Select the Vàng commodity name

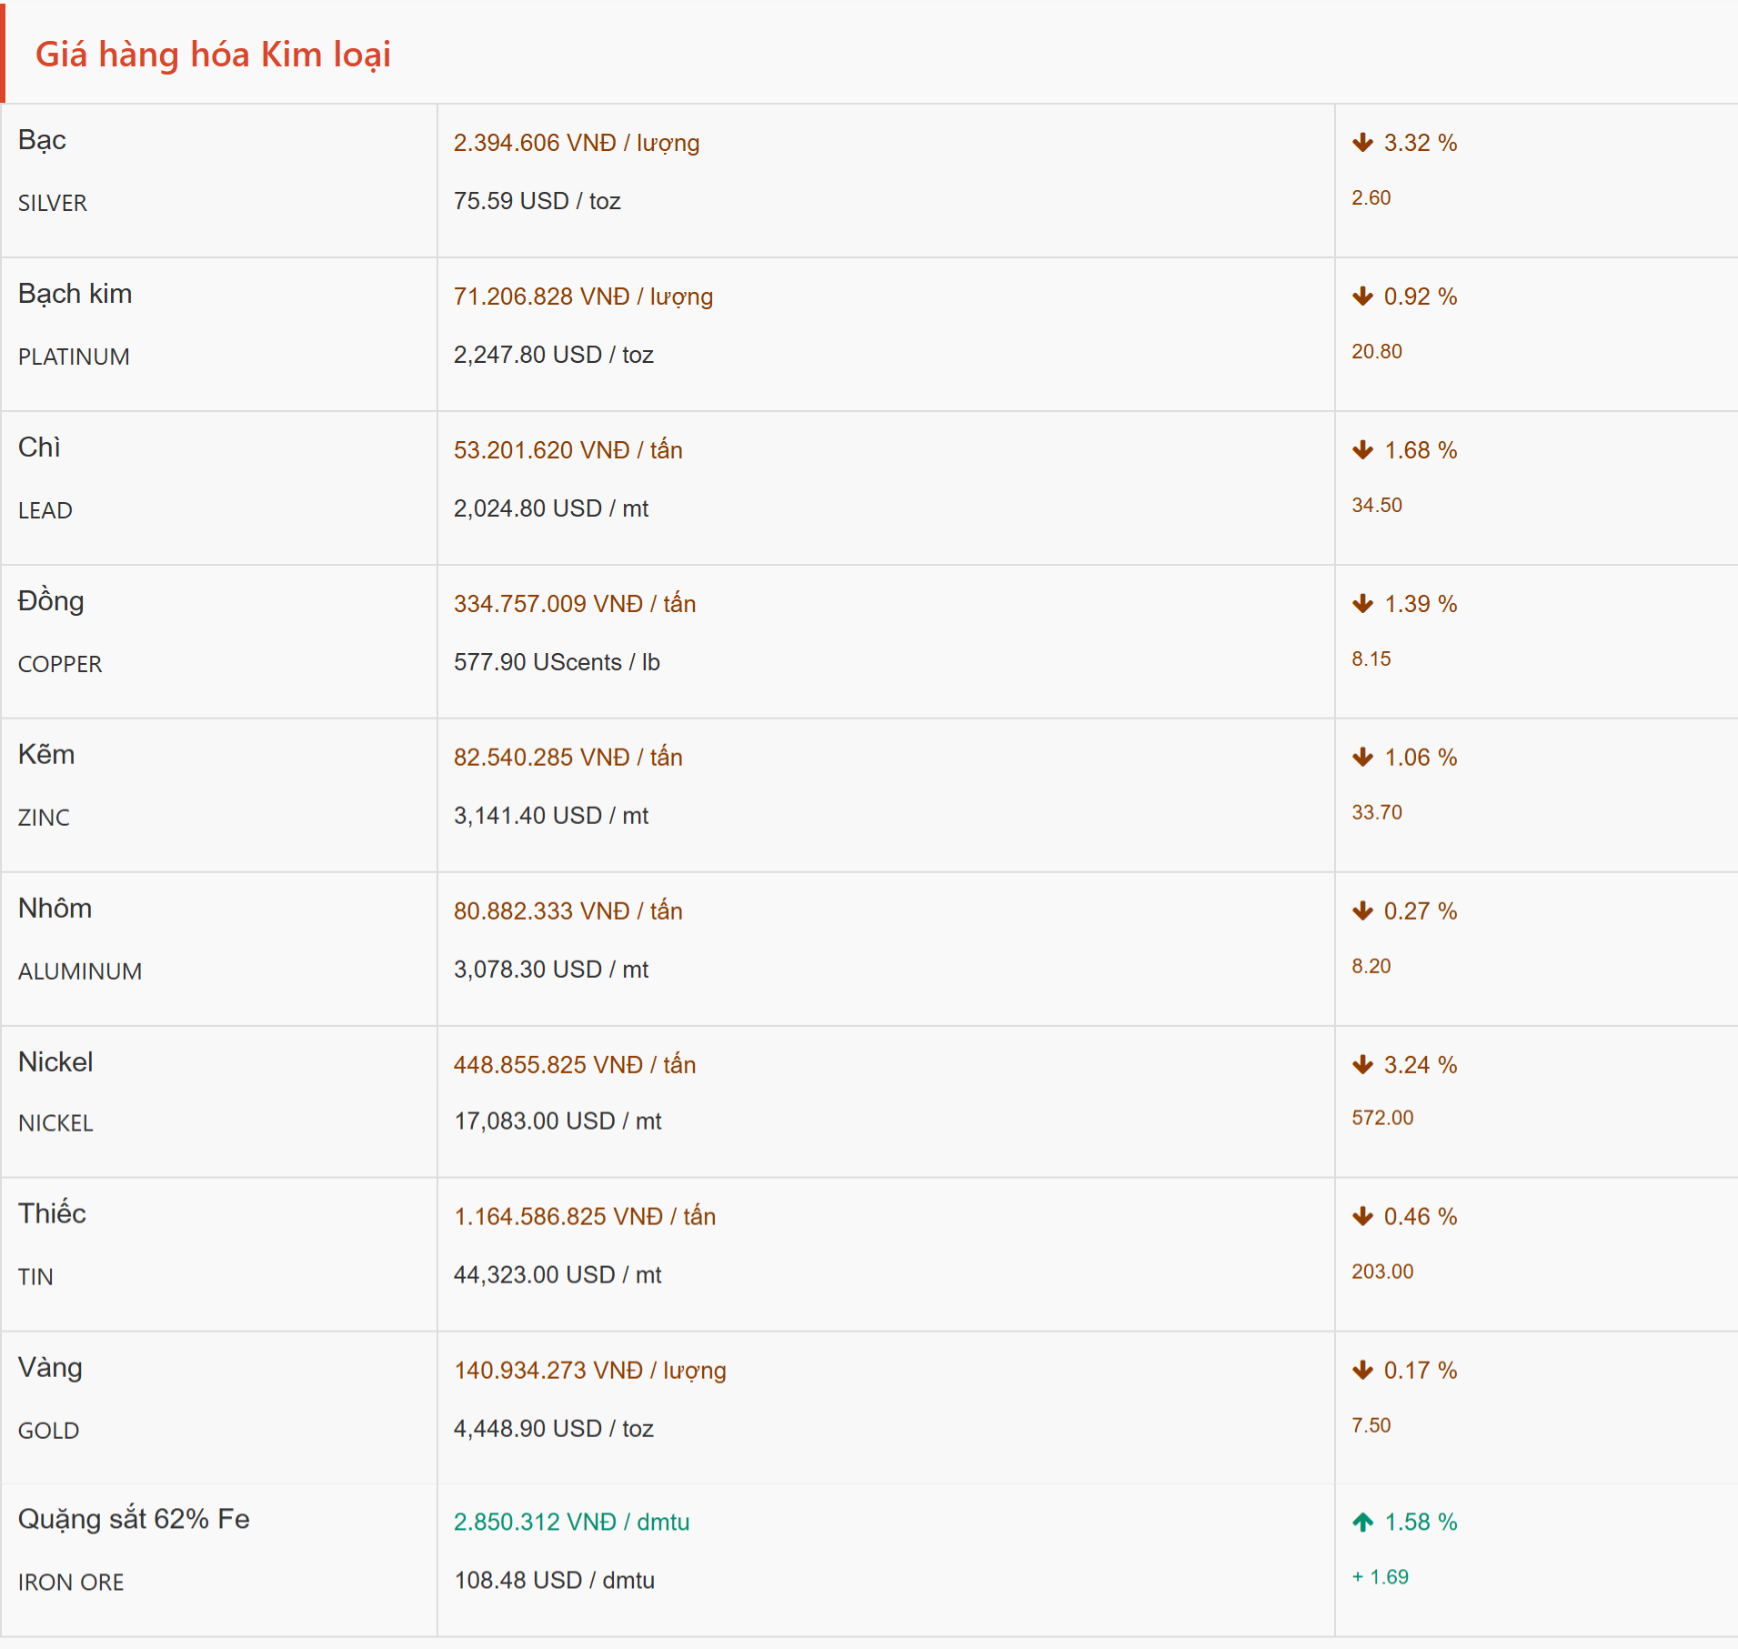(x=50, y=1368)
